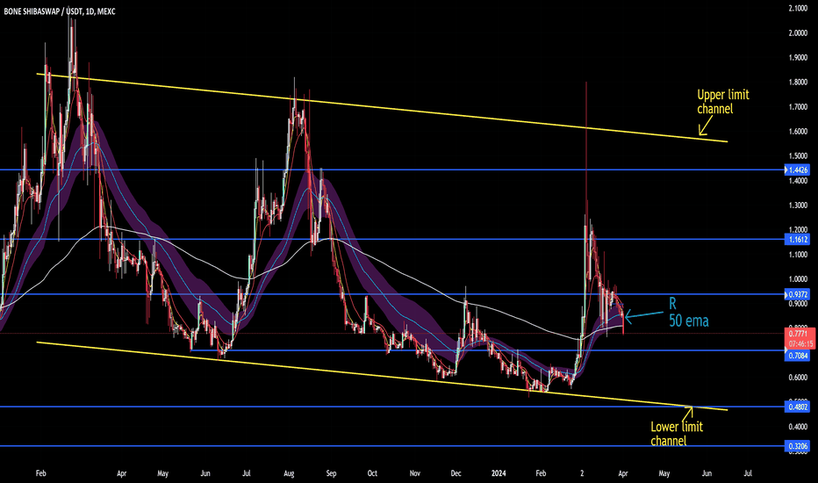Select the R 50 ema annotation text
This screenshot has width=818, height=483.
689,313
